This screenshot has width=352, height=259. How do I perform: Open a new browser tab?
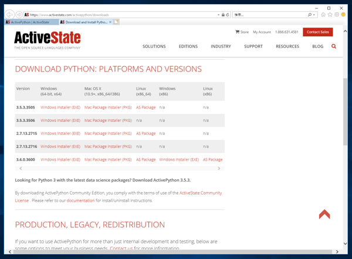click(116, 22)
